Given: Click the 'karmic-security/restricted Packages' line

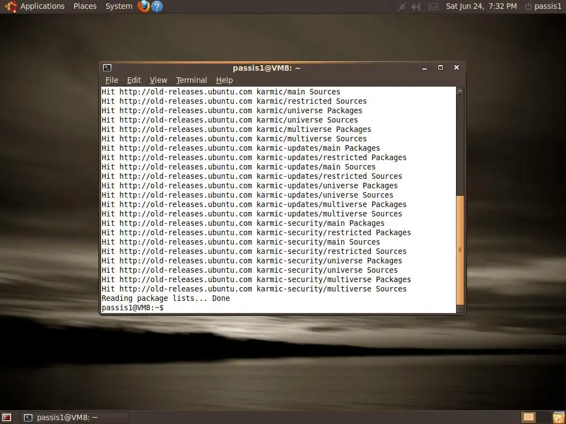Looking at the screenshot, I should point(256,232).
